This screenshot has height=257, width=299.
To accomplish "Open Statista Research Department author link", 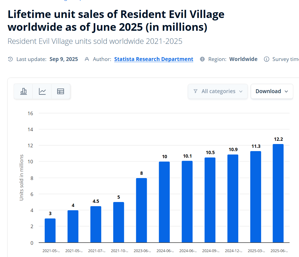I will (x=154, y=59).
